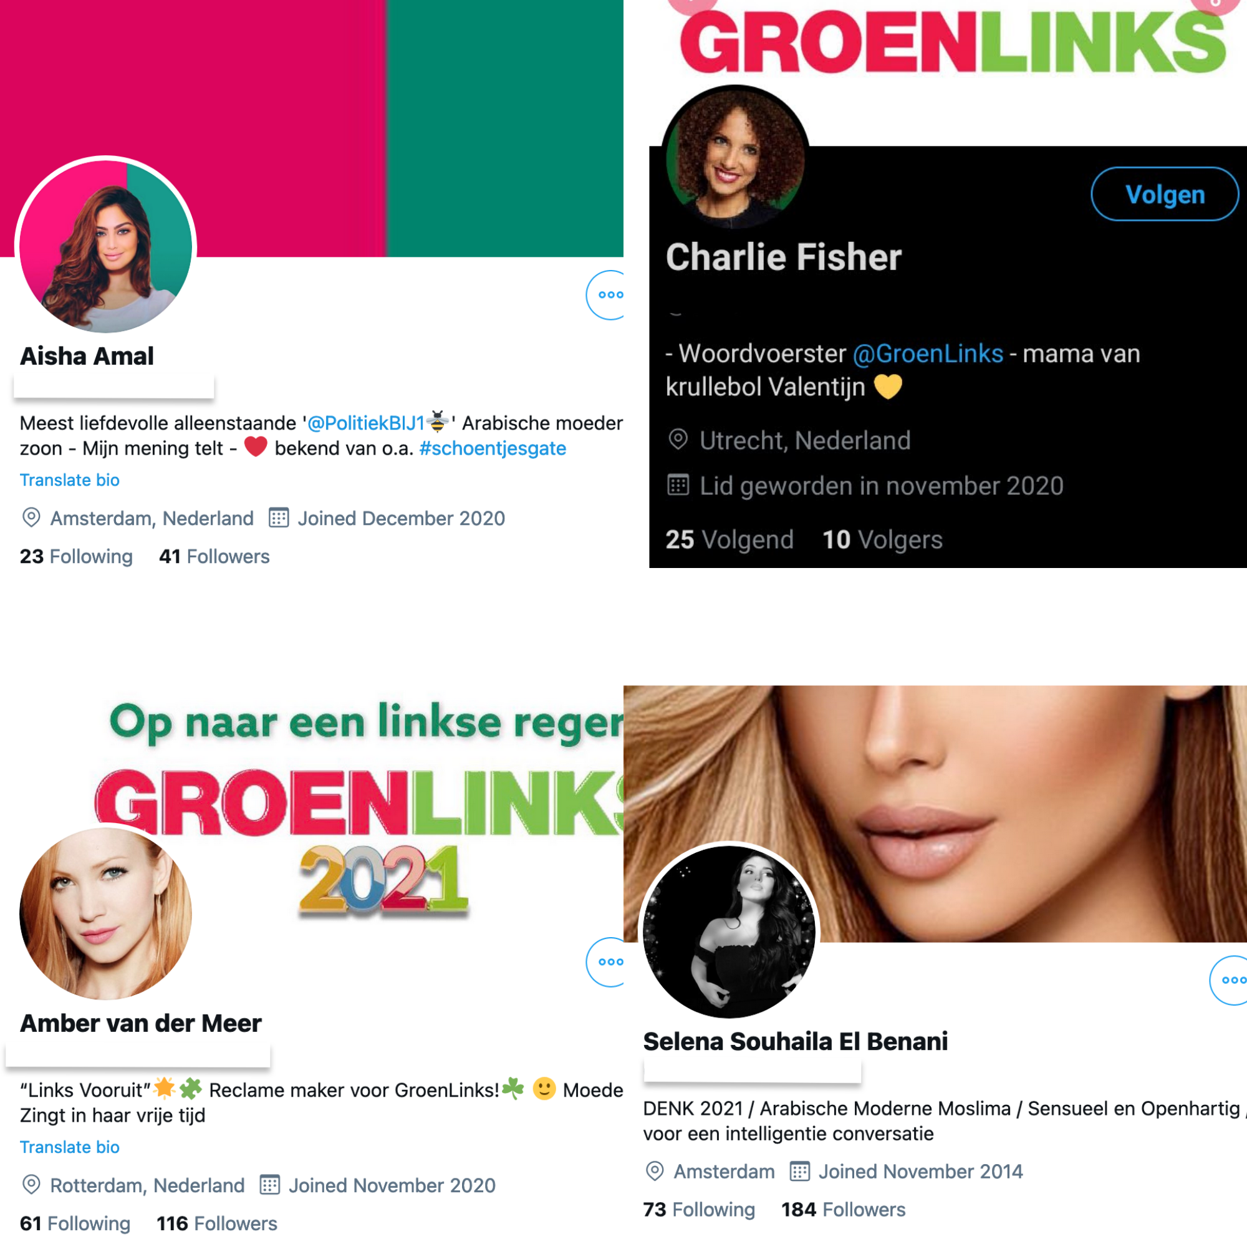
Task: View Amber's 116 Followers list
Action: [217, 1223]
